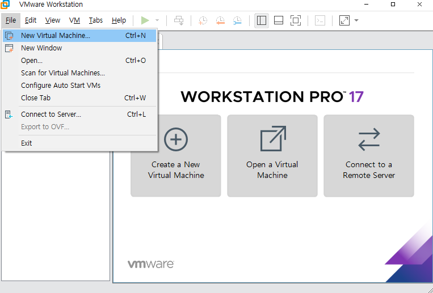The image size is (433, 293).
Task: Click the stretch guest display icon
Action: [x=344, y=20]
